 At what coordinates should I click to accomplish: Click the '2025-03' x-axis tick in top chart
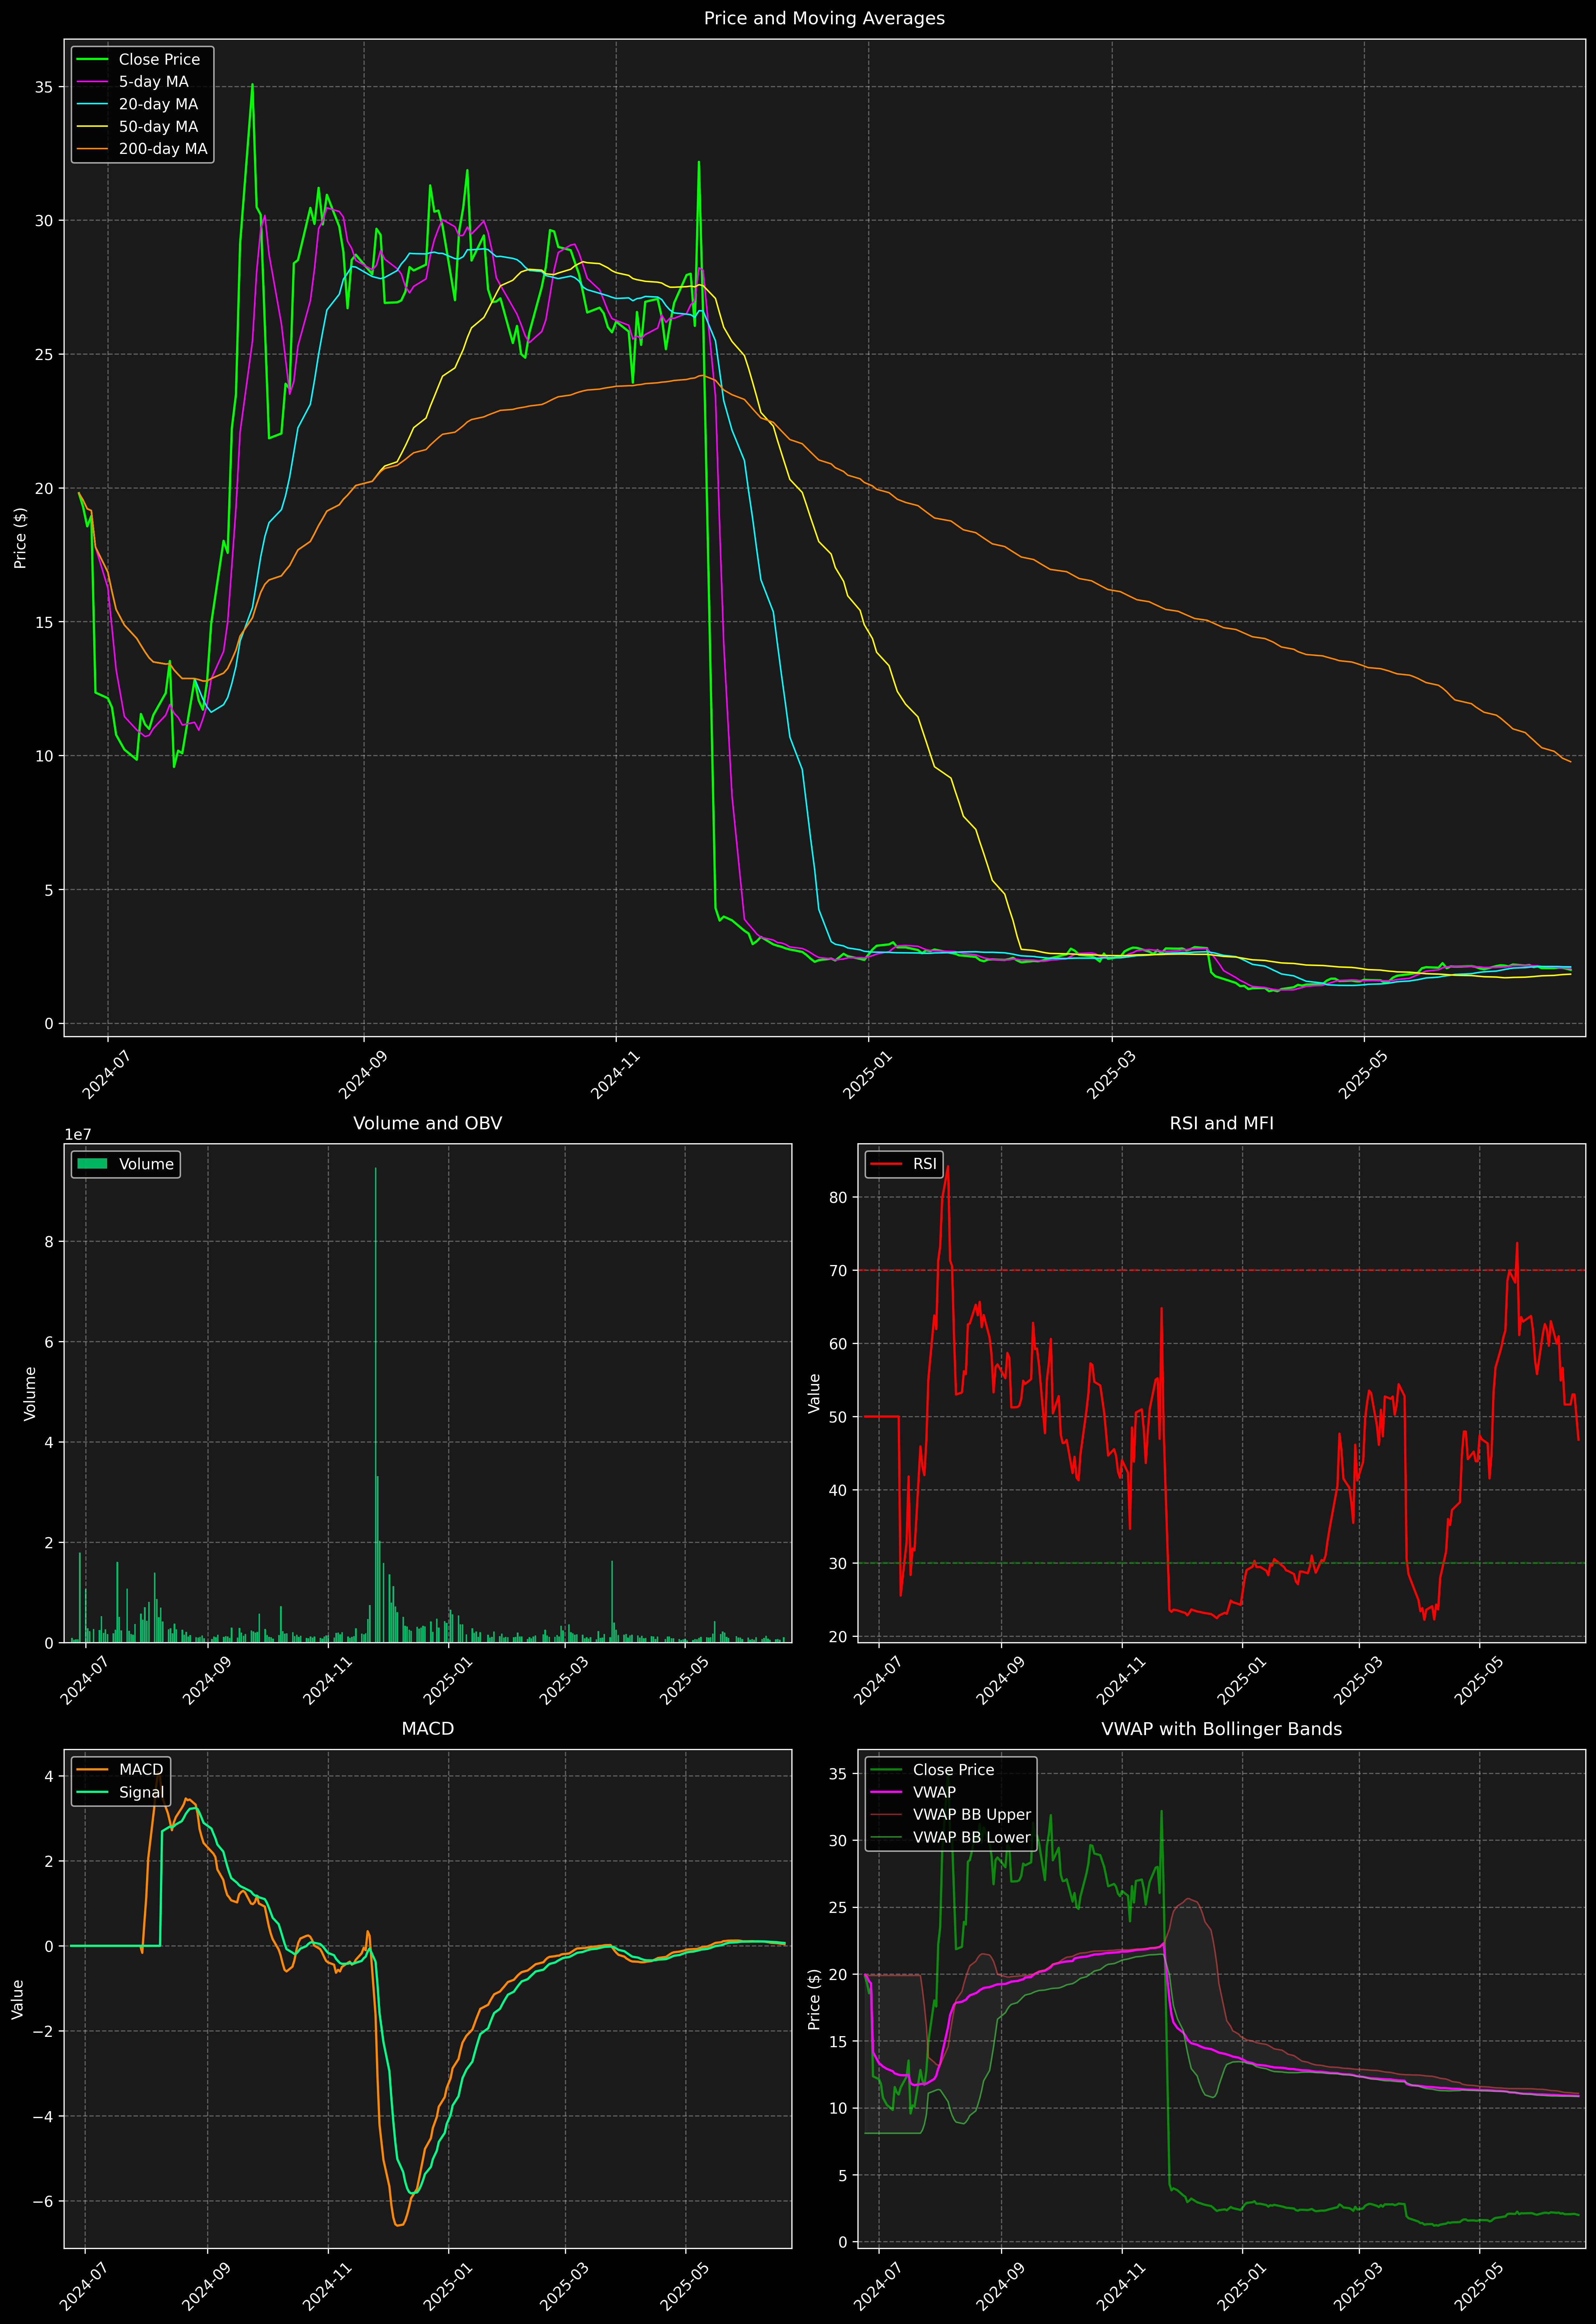(1110, 1074)
